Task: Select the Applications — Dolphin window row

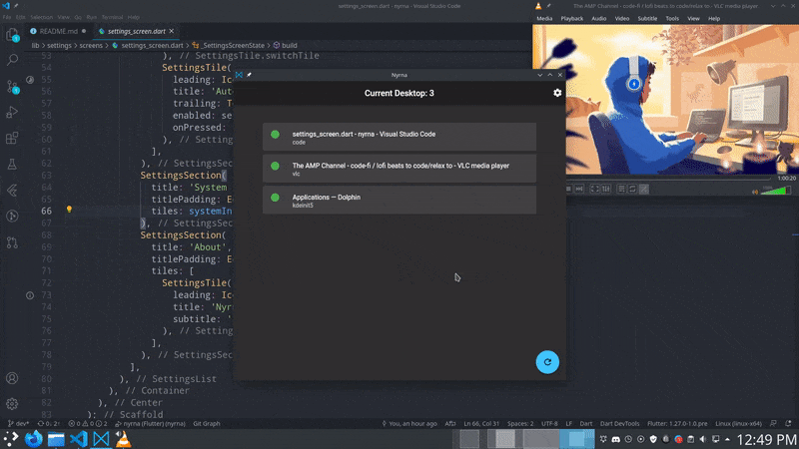Action: tap(399, 201)
